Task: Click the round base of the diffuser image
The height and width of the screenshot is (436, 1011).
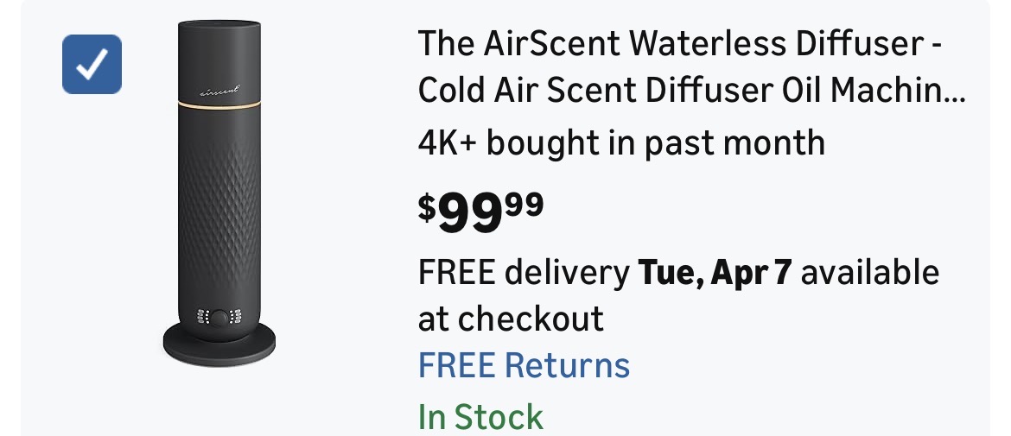Action: 219,347
